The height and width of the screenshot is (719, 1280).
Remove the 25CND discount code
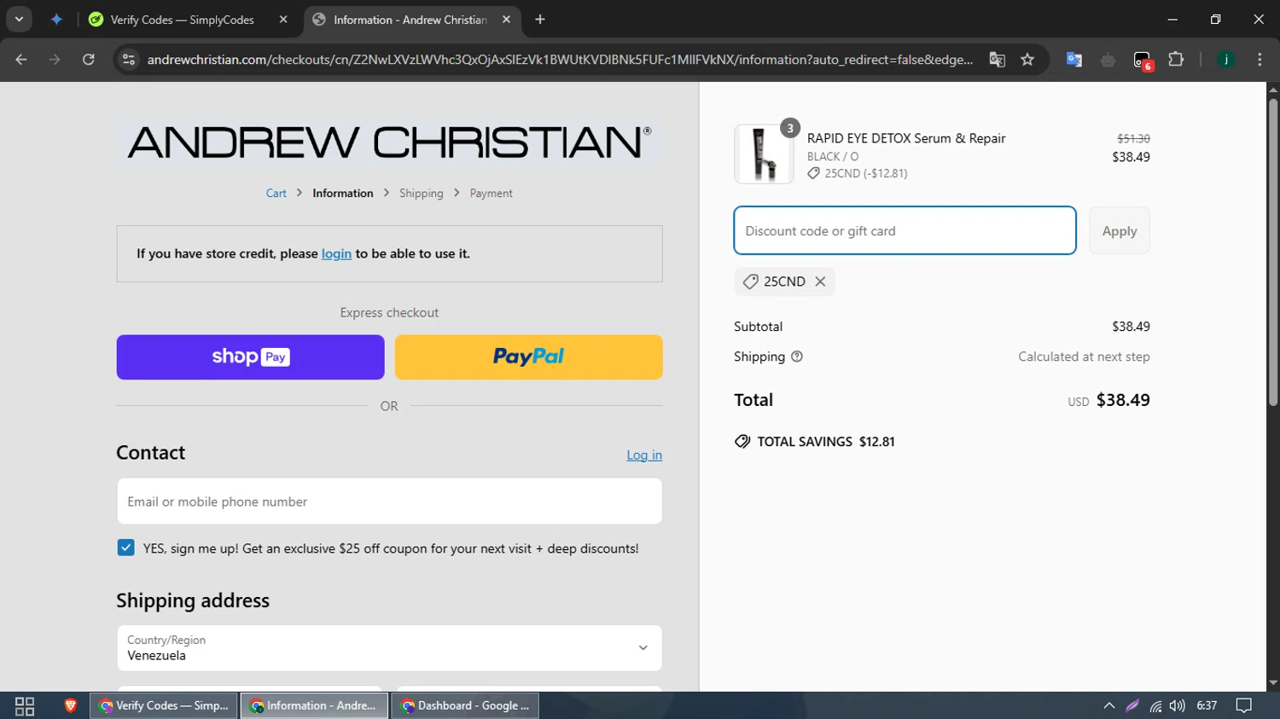pos(820,281)
